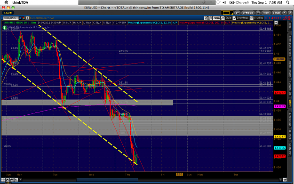The height and width of the screenshot is (184, 294).
Task: Open the Charts tab
Action: (8, 13)
